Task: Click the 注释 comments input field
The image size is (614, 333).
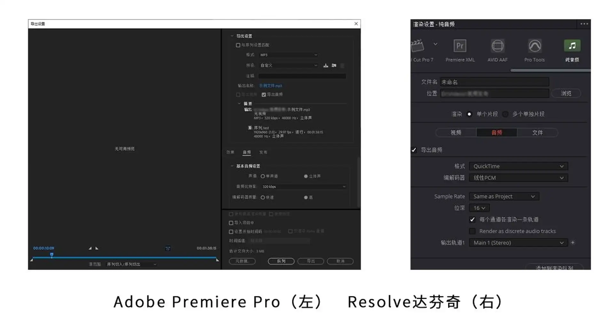Action: pos(302,76)
